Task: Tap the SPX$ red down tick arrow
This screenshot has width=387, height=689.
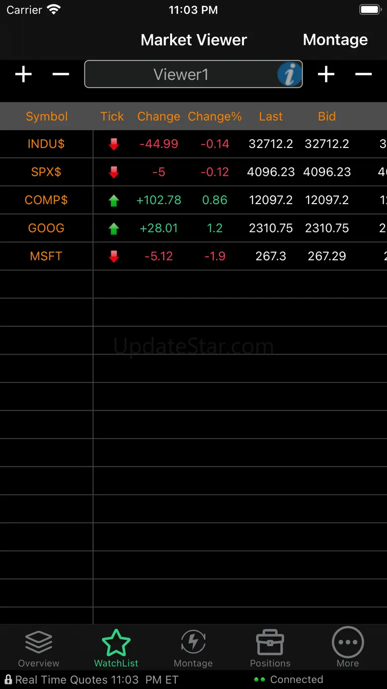Action: coord(114,172)
